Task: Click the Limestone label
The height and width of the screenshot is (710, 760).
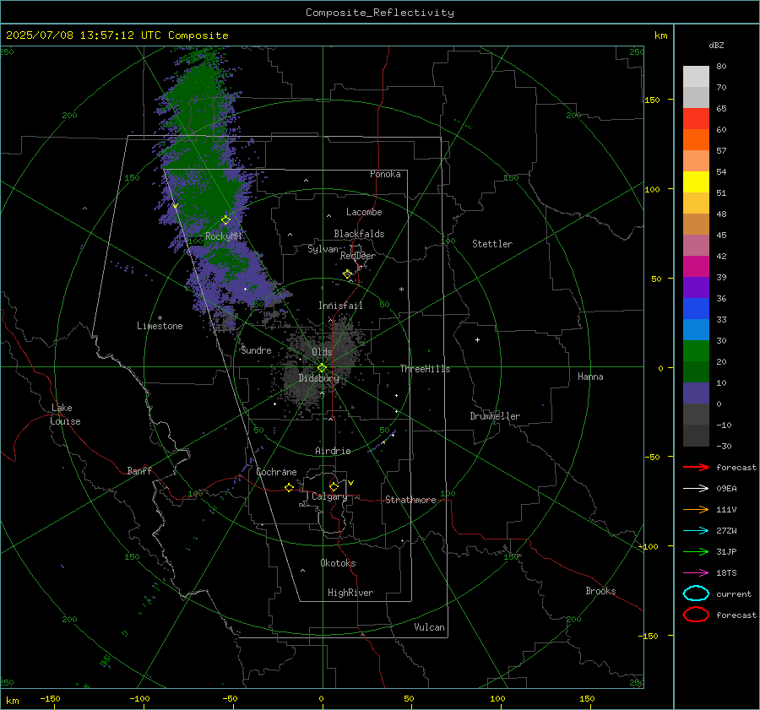Action: point(160,326)
